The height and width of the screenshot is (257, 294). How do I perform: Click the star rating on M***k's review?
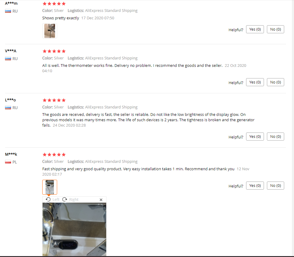coord(54,154)
